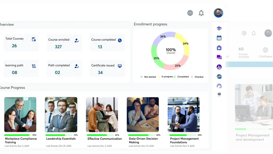Click the Course completed value 13
This screenshot has height=154, width=273.
pyautogui.click(x=100, y=47)
